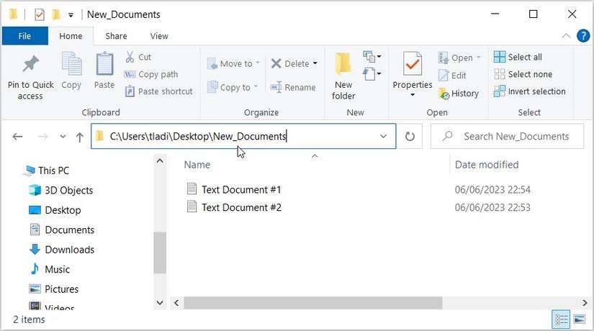Open the recent locations dropdown arrow
This screenshot has height=331, width=594.
[x=62, y=137]
